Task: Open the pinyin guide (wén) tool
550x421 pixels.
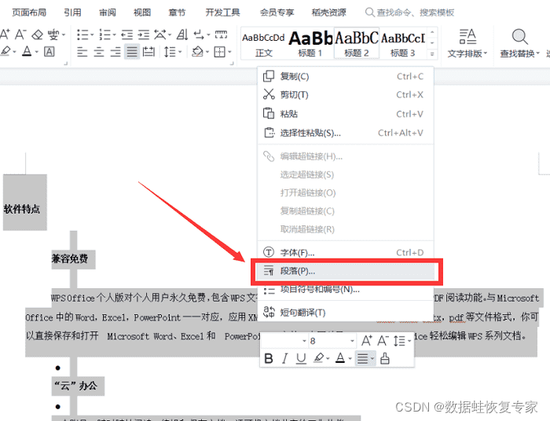Action: pyautogui.click(x=53, y=35)
